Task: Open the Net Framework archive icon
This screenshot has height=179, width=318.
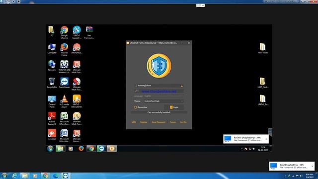Action: (x=89, y=32)
